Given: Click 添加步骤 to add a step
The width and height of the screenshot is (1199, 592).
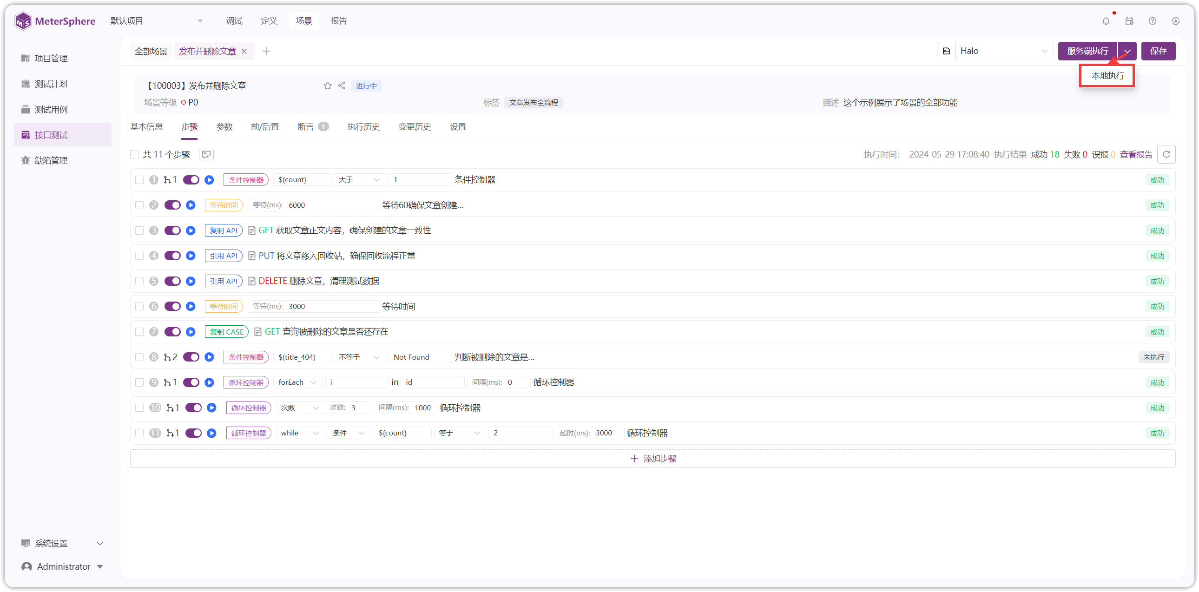Looking at the screenshot, I should (652, 459).
